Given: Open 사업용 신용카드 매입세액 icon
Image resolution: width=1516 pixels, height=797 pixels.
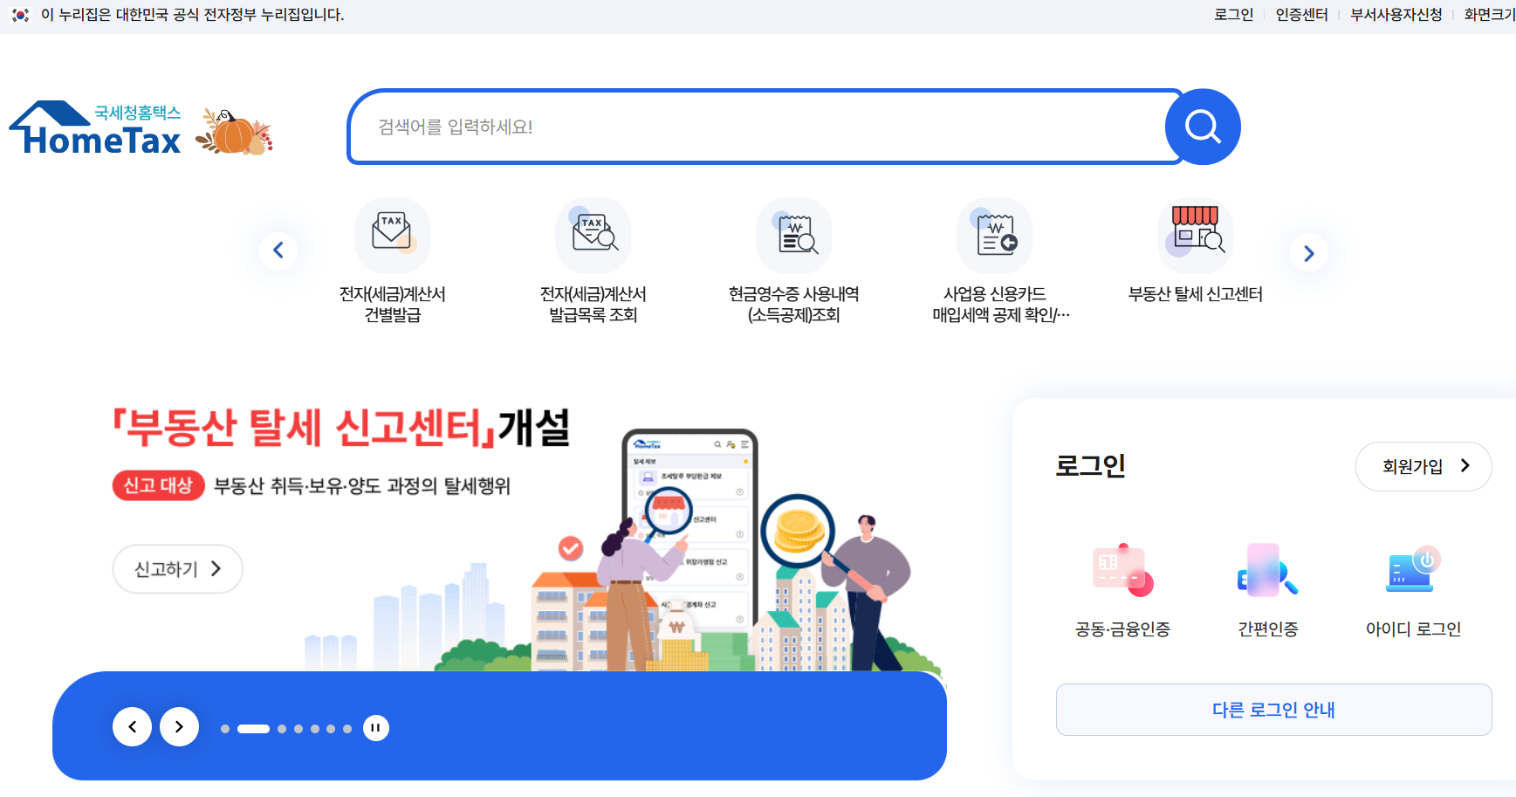Looking at the screenshot, I should tap(995, 235).
